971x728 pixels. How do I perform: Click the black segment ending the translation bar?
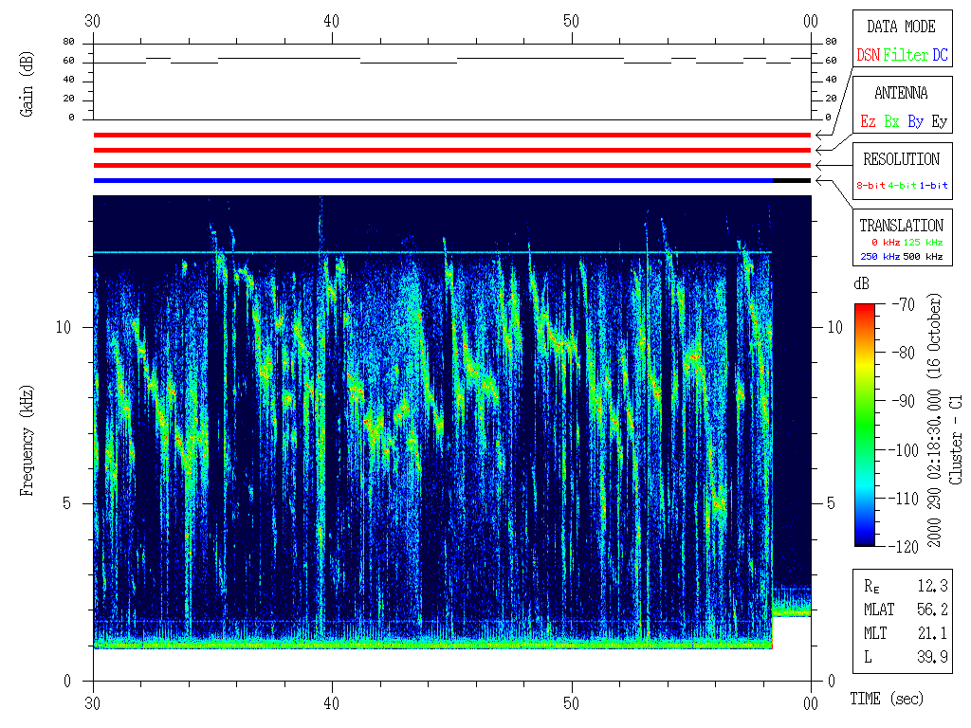pos(792,180)
